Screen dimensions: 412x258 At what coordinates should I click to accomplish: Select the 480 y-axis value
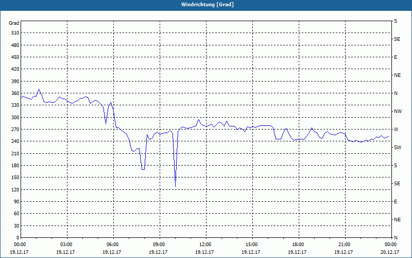[x=15, y=45]
